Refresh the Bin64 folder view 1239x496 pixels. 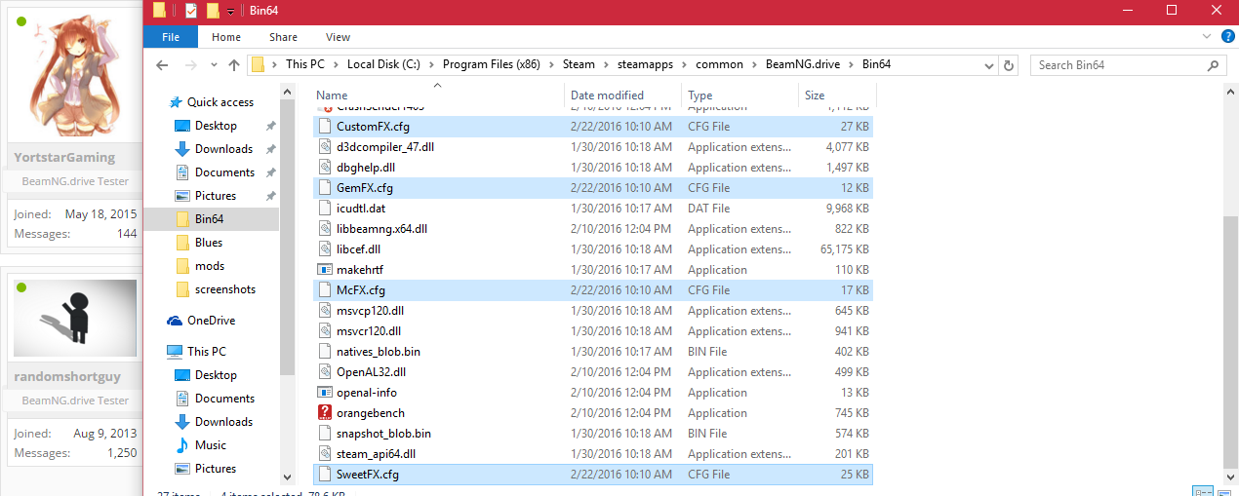tap(1011, 65)
